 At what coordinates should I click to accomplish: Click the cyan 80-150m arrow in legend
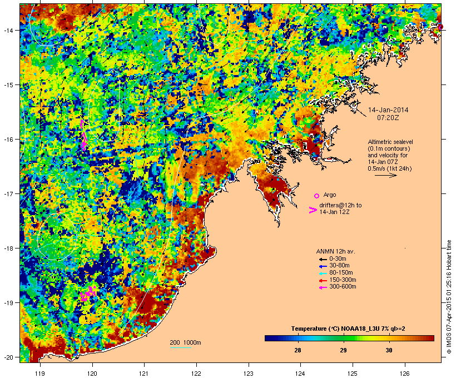point(323,273)
